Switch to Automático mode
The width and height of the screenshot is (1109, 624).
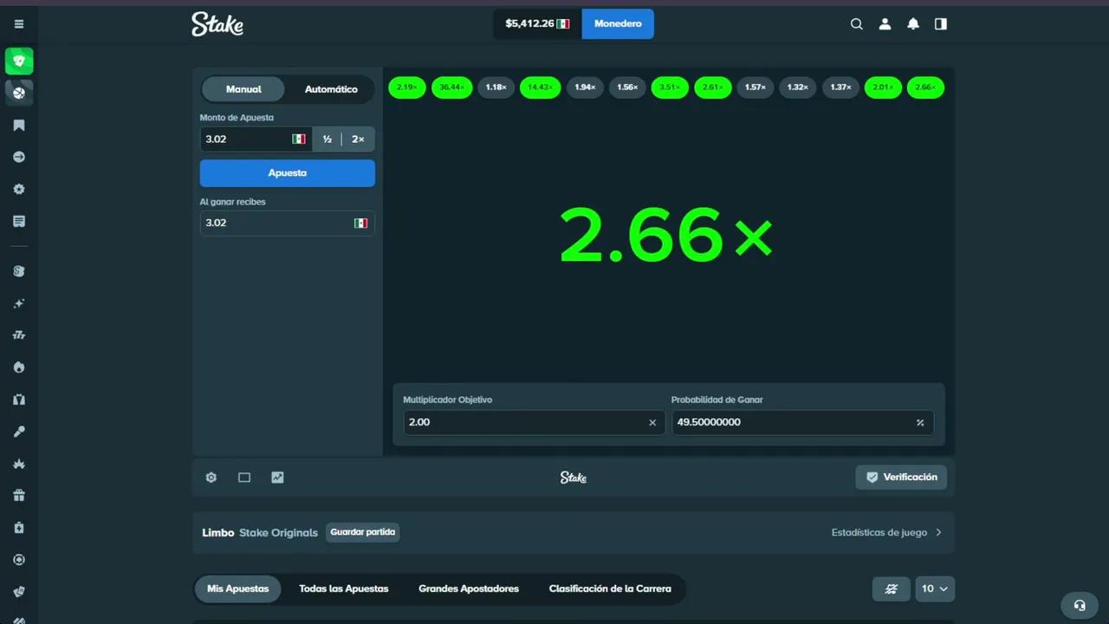pos(331,89)
